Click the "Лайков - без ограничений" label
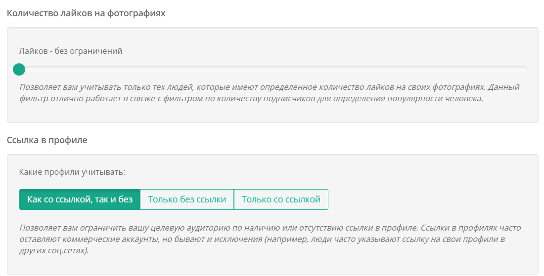Screen dimensions: 544x276 (71, 51)
